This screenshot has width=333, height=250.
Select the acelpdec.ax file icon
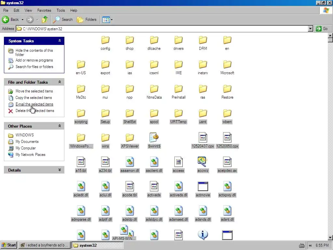(x=227, y=162)
